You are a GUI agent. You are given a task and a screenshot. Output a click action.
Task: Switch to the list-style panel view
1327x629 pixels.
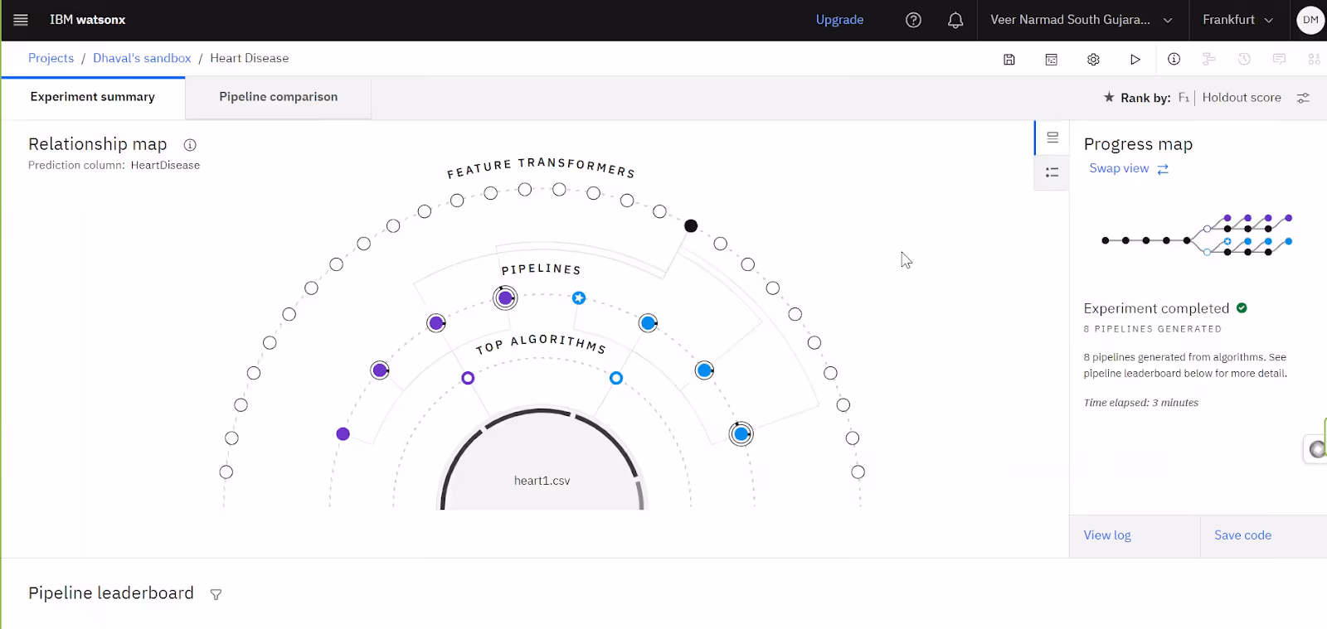(x=1052, y=138)
